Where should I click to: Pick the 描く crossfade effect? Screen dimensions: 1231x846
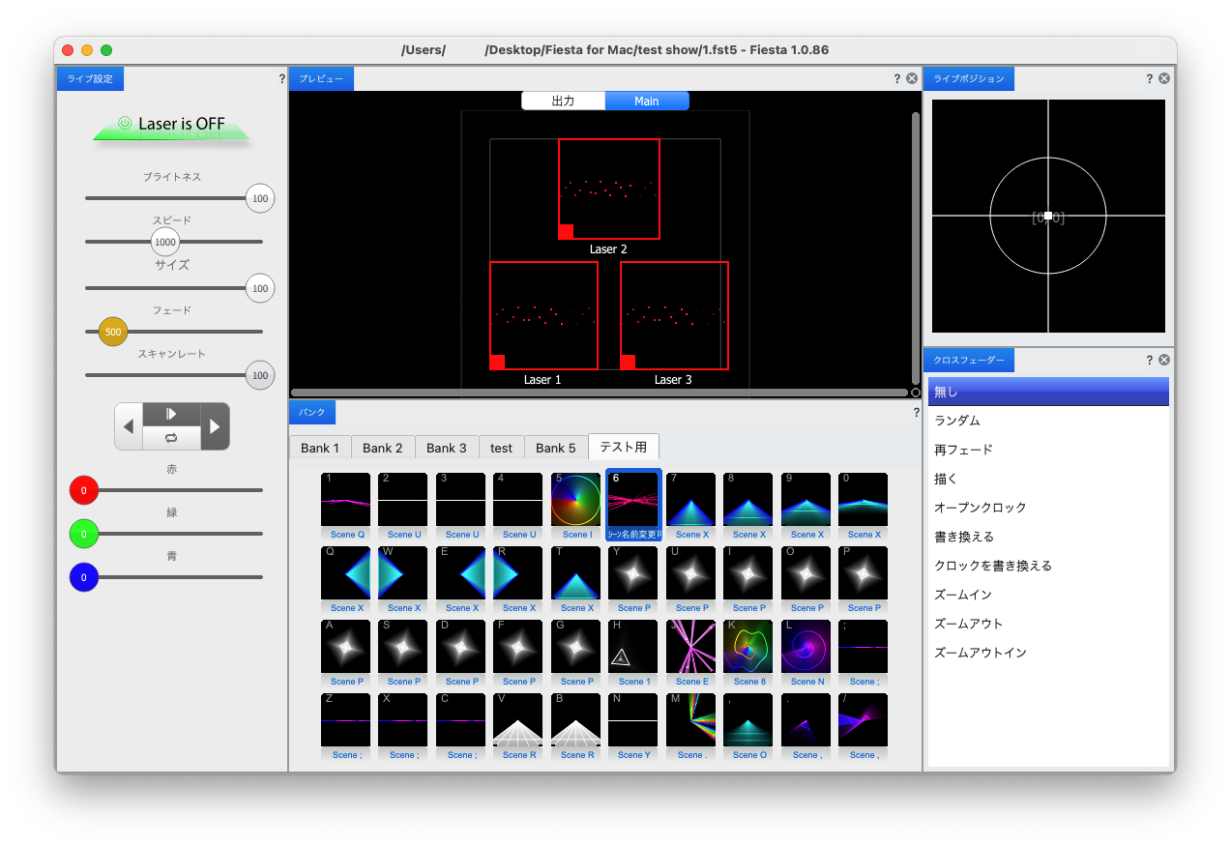pyautogui.click(x=946, y=479)
